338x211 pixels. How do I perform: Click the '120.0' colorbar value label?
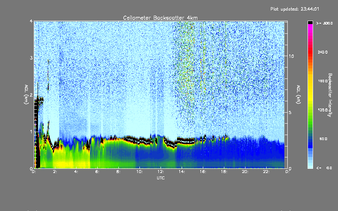pyautogui.click(x=323, y=110)
